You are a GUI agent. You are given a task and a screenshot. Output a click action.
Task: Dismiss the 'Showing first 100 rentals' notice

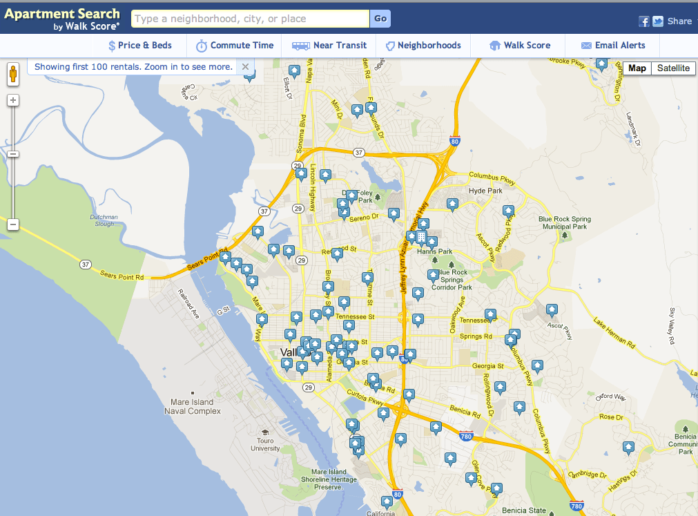coord(245,67)
